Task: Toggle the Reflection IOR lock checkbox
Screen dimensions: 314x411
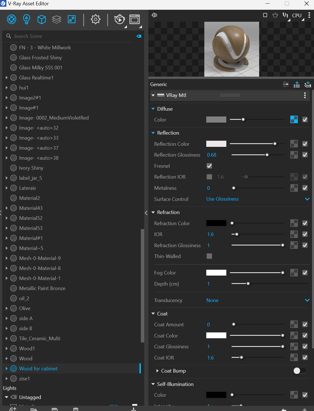Action: point(209,177)
